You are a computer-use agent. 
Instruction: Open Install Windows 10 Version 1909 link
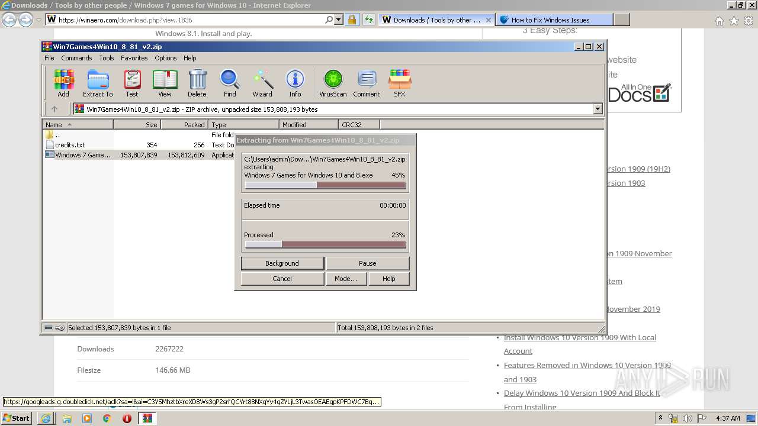580,344
